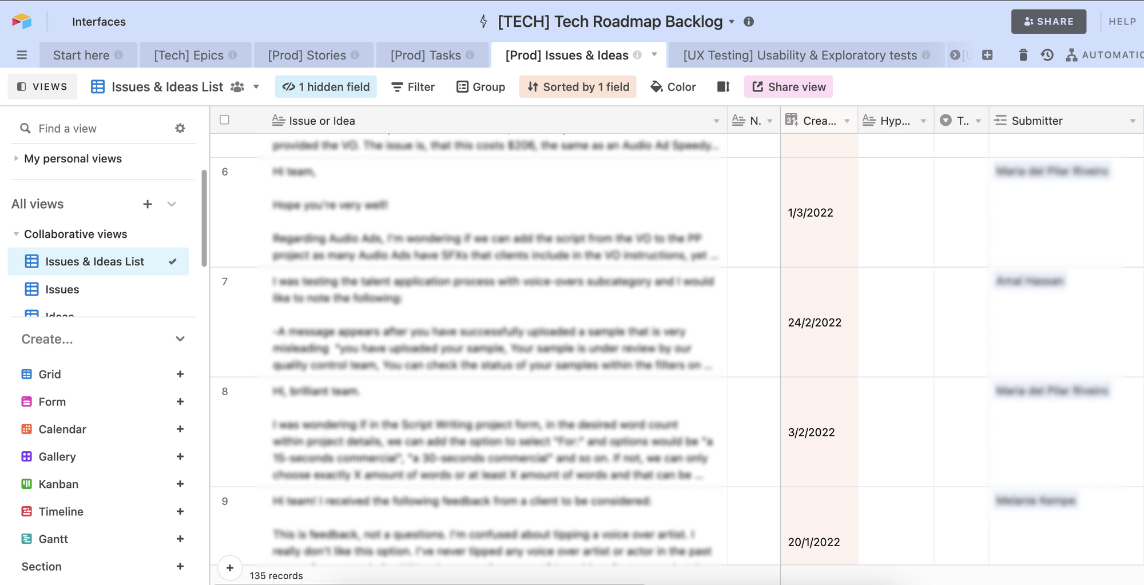Open the Filter options
Image resolution: width=1144 pixels, height=585 pixels.
413,87
